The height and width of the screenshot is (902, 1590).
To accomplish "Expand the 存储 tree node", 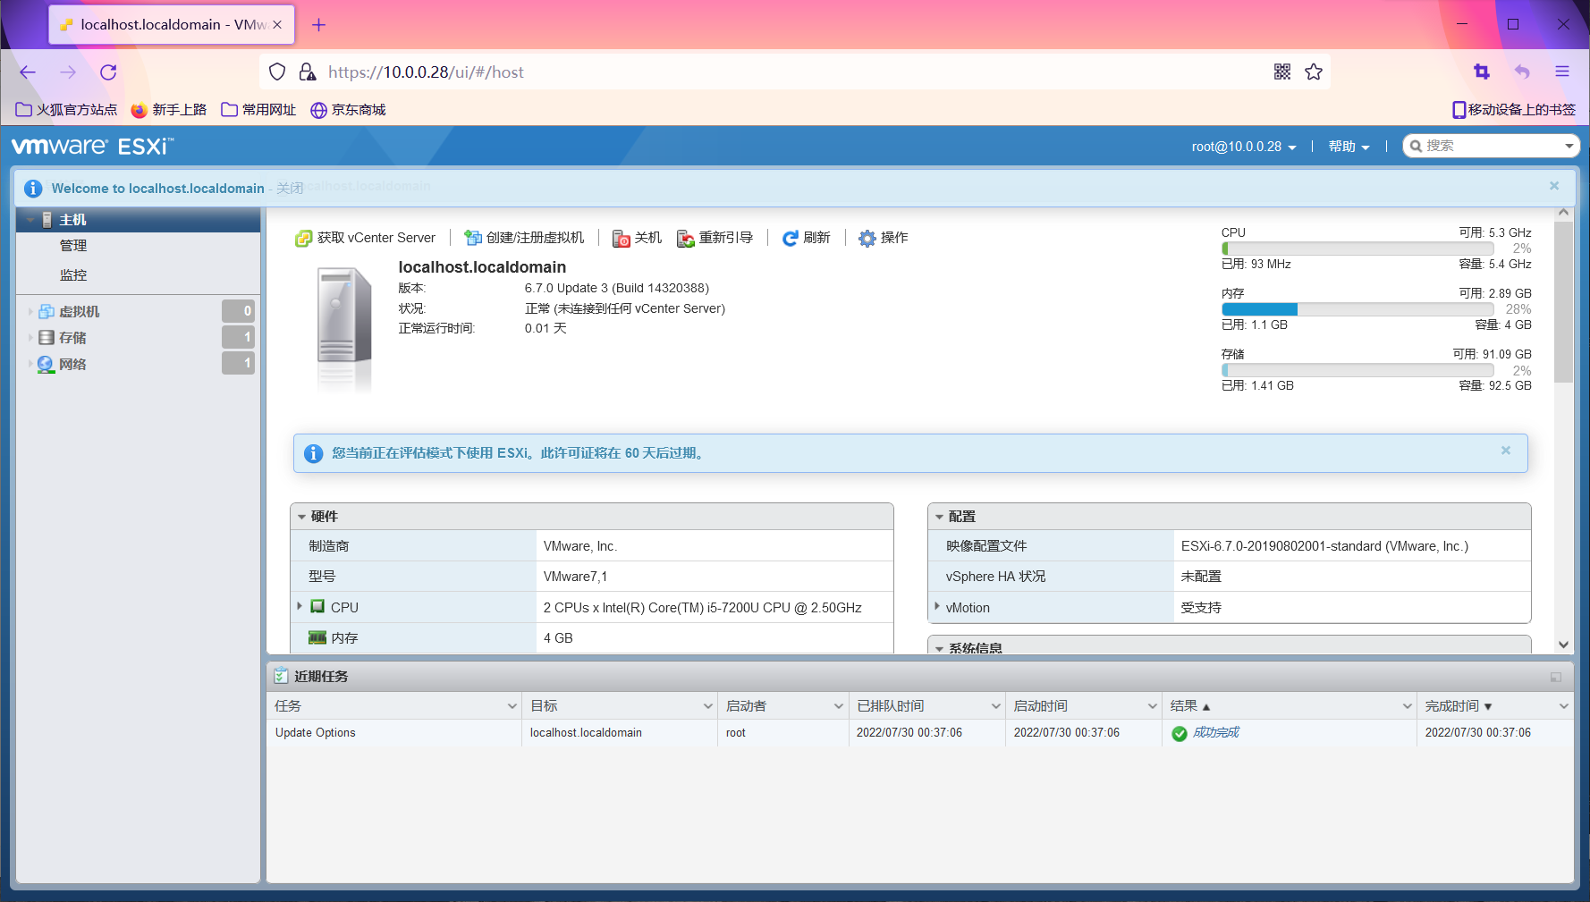I will point(30,338).
